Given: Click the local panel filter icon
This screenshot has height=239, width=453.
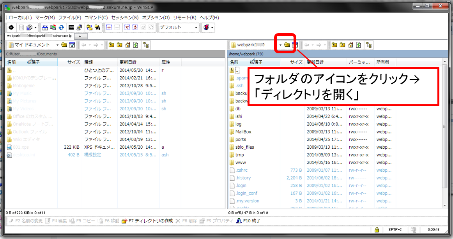Looking at the screenshot, I should pos(72,45).
